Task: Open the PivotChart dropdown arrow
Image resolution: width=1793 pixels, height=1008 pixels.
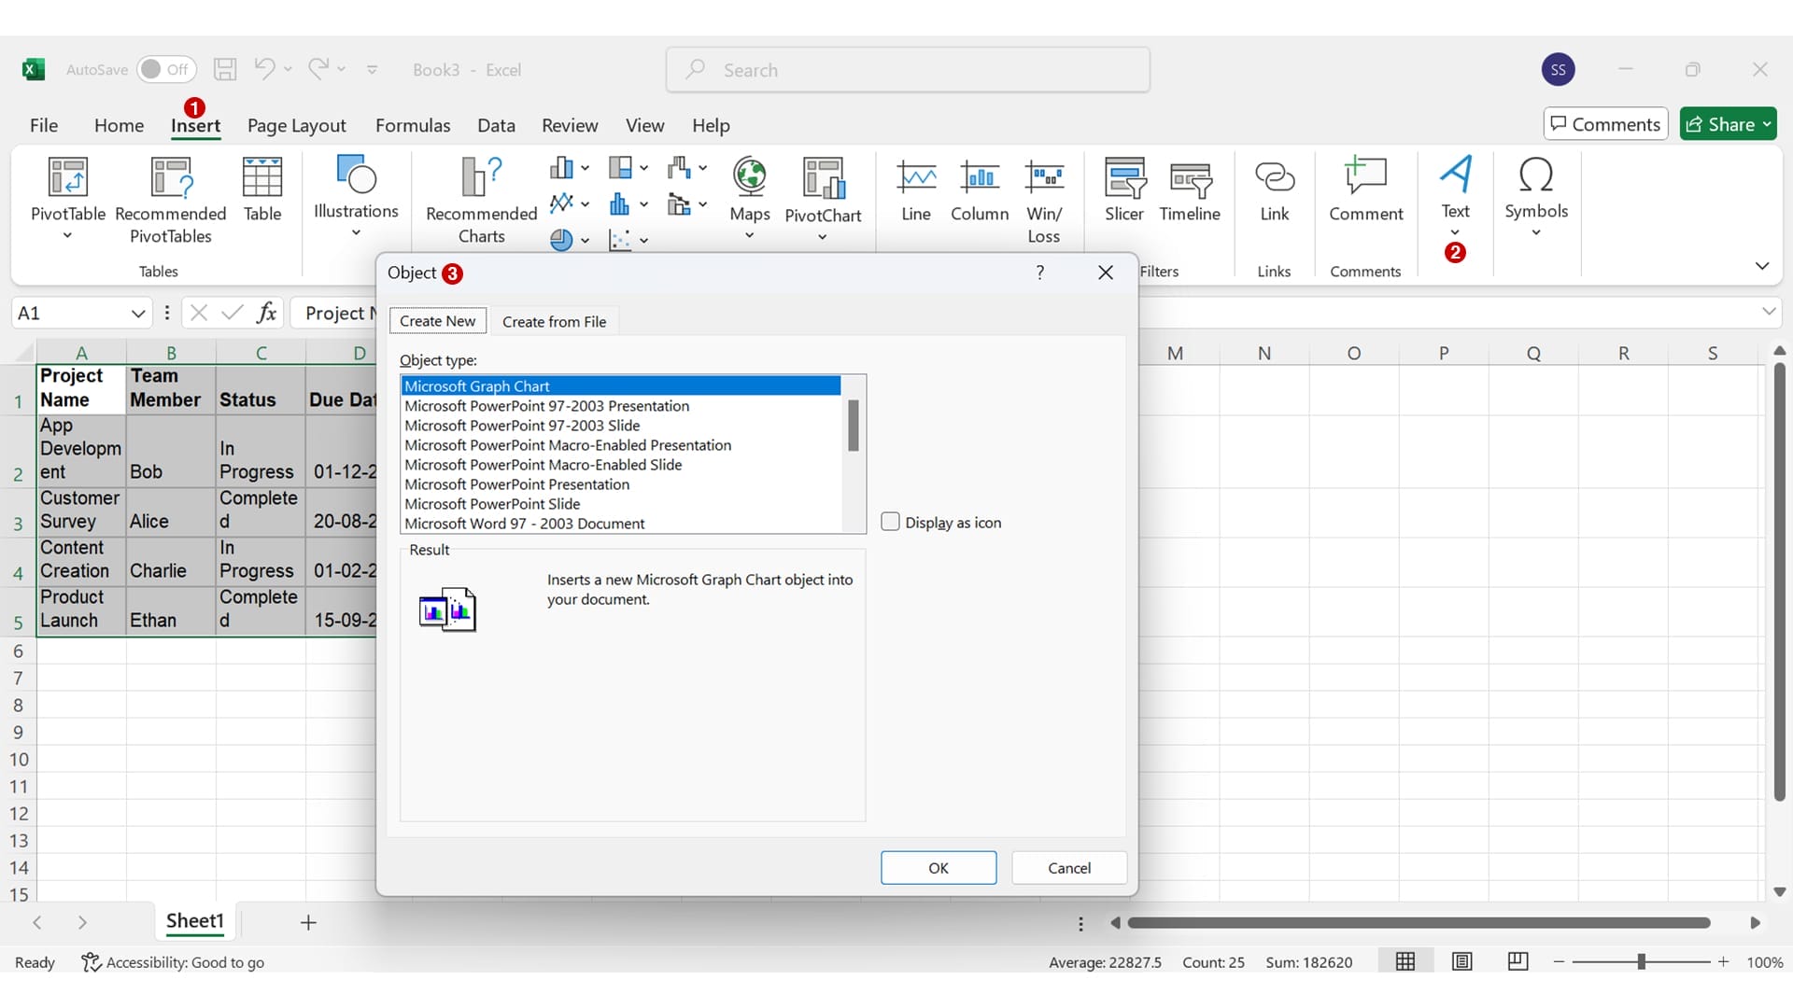Action: pyautogui.click(x=823, y=237)
